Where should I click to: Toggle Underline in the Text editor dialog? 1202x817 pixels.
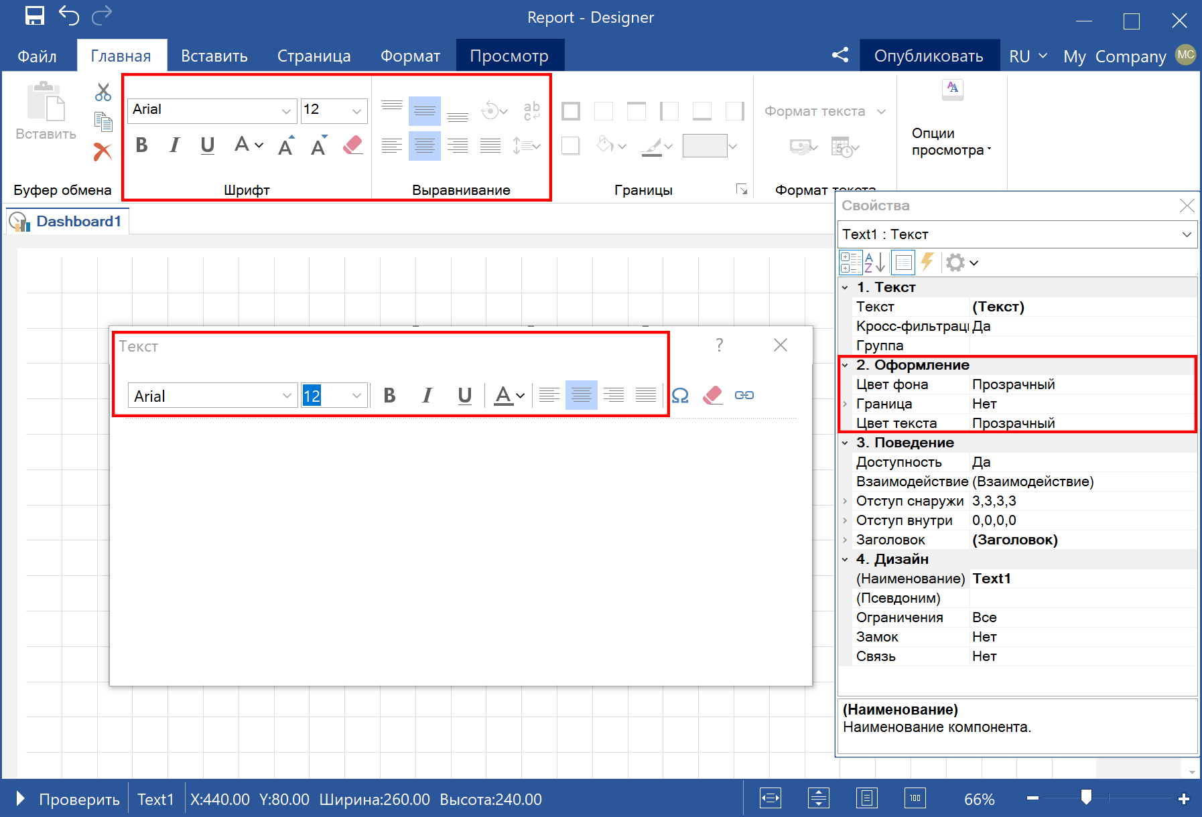click(464, 396)
